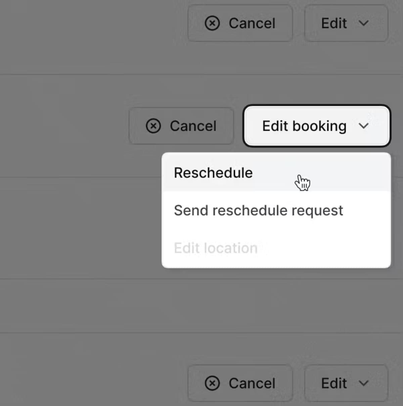Click the 'Edit booking' text label

pos(304,126)
